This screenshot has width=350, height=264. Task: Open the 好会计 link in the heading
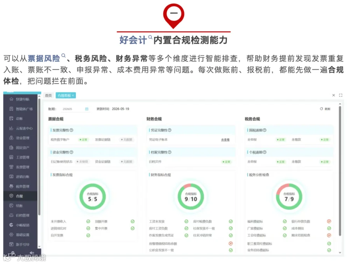[136, 40]
